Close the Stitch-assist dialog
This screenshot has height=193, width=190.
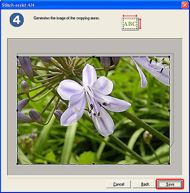185,5
